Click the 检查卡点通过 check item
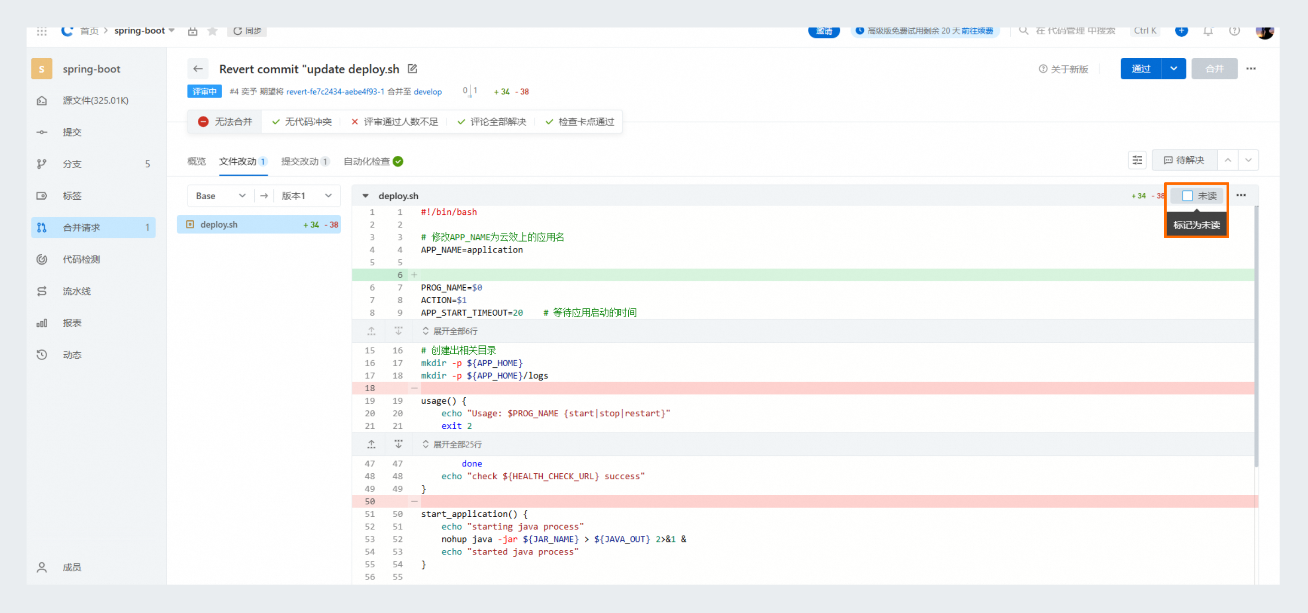 click(x=580, y=122)
